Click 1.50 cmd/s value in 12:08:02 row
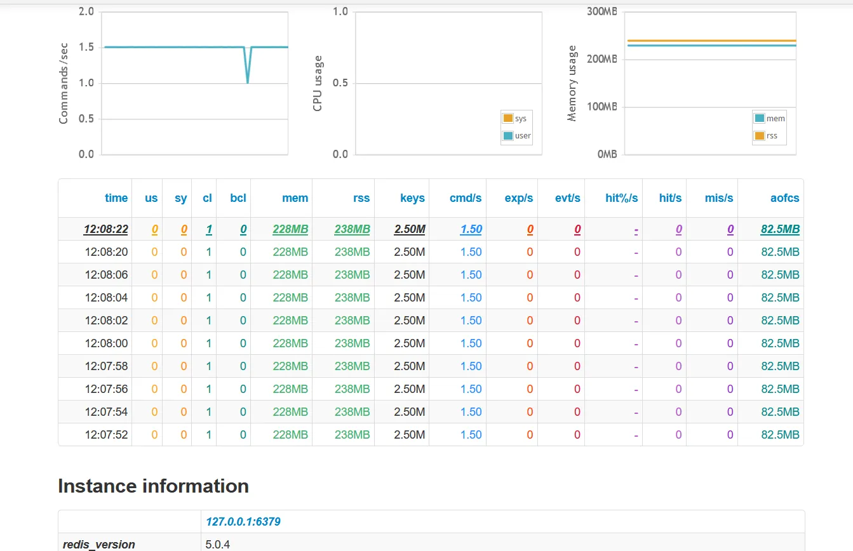Viewport: 853px width, 551px height. [471, 321]
